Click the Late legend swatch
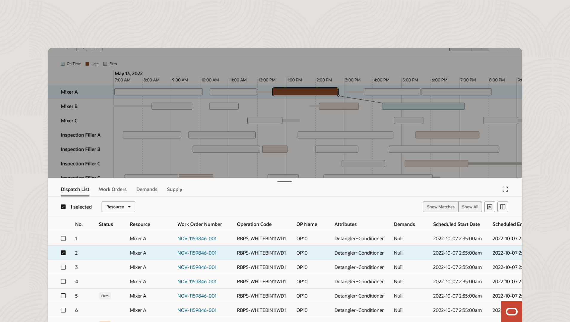The image size is (570, 322). click(x=87, y=64)
